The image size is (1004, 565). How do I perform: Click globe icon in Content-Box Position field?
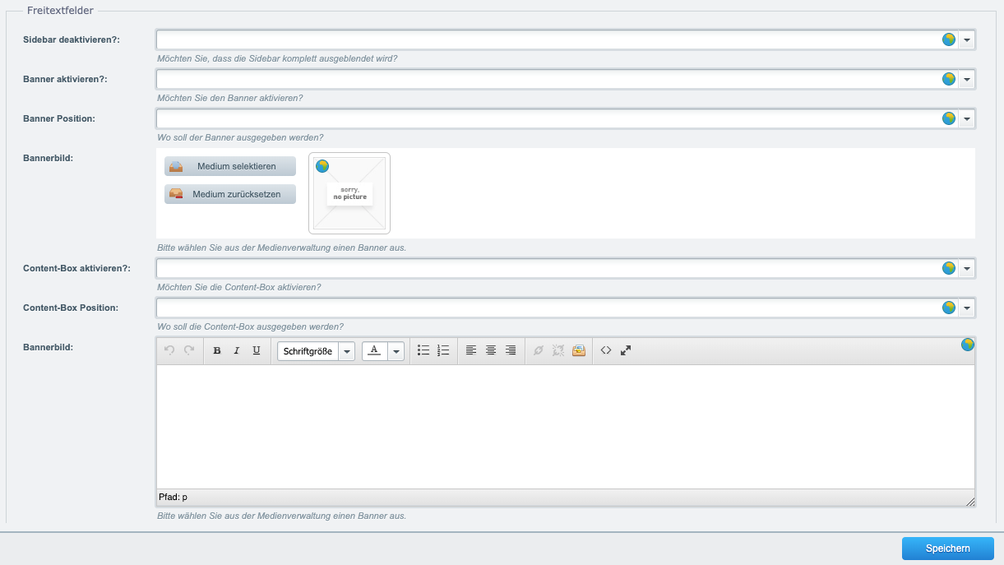click(x=949, y=308)
